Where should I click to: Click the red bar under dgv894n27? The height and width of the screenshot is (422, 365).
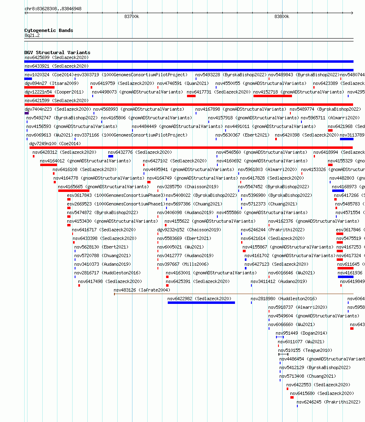[39, 87]
